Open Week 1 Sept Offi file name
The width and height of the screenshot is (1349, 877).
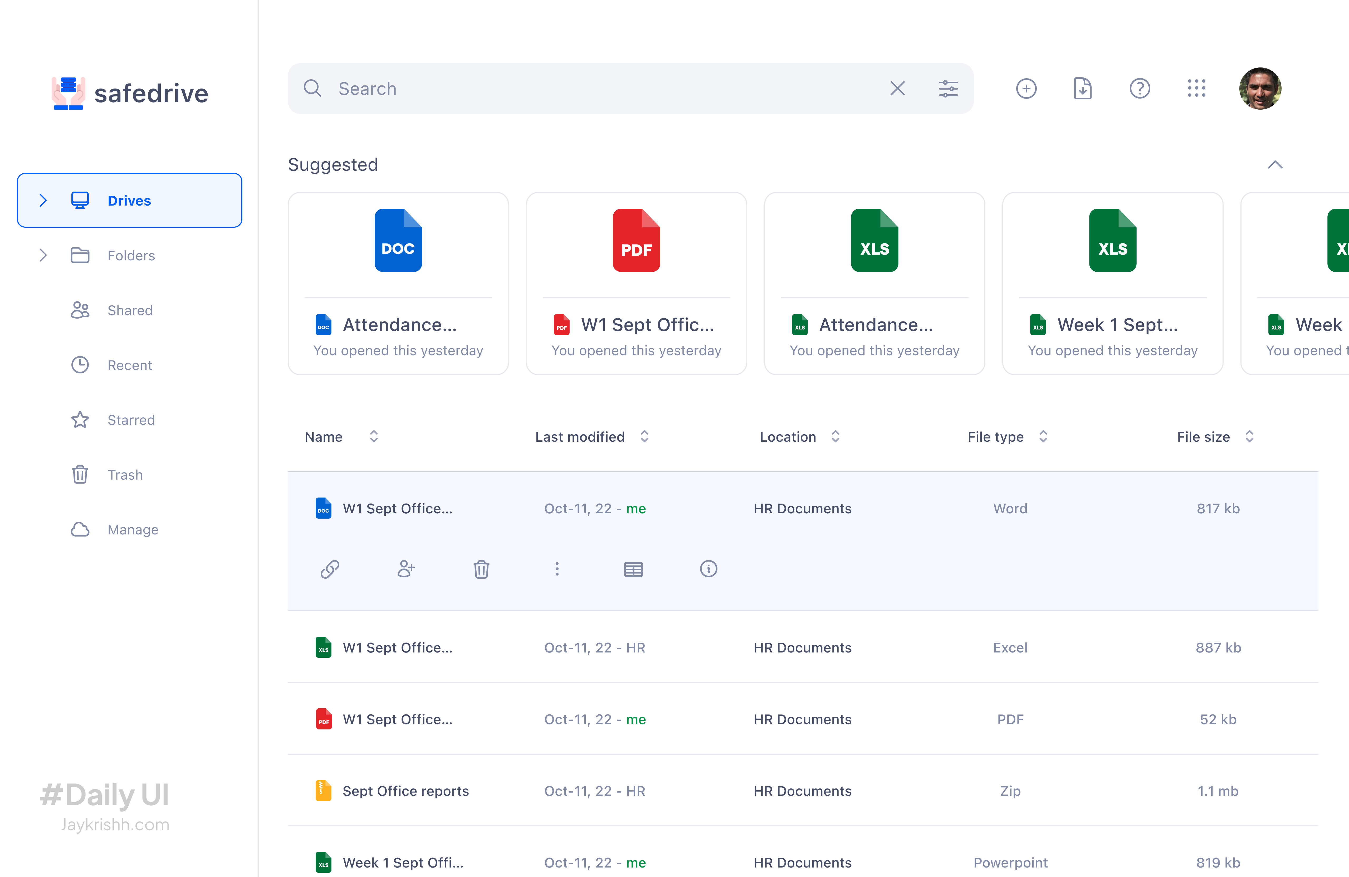coord(403,862)
